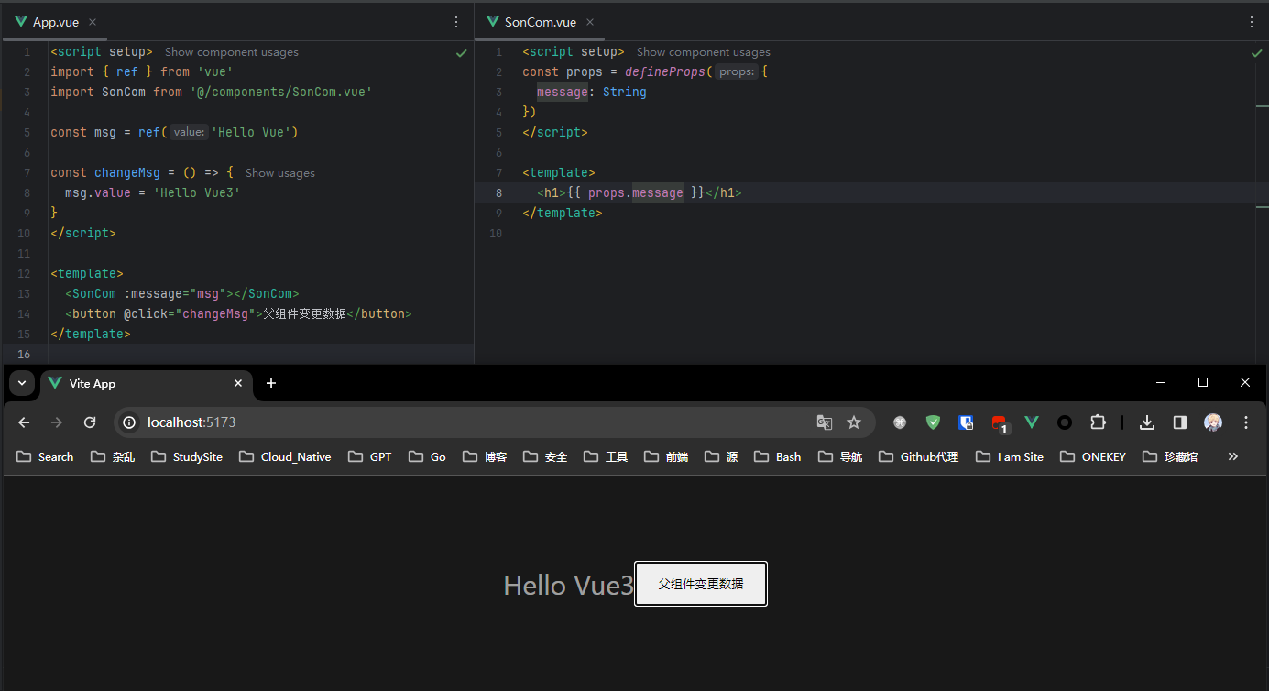Click Show component usages in App.vue
The image size is (1269, 691).
(x=232, y=52)
